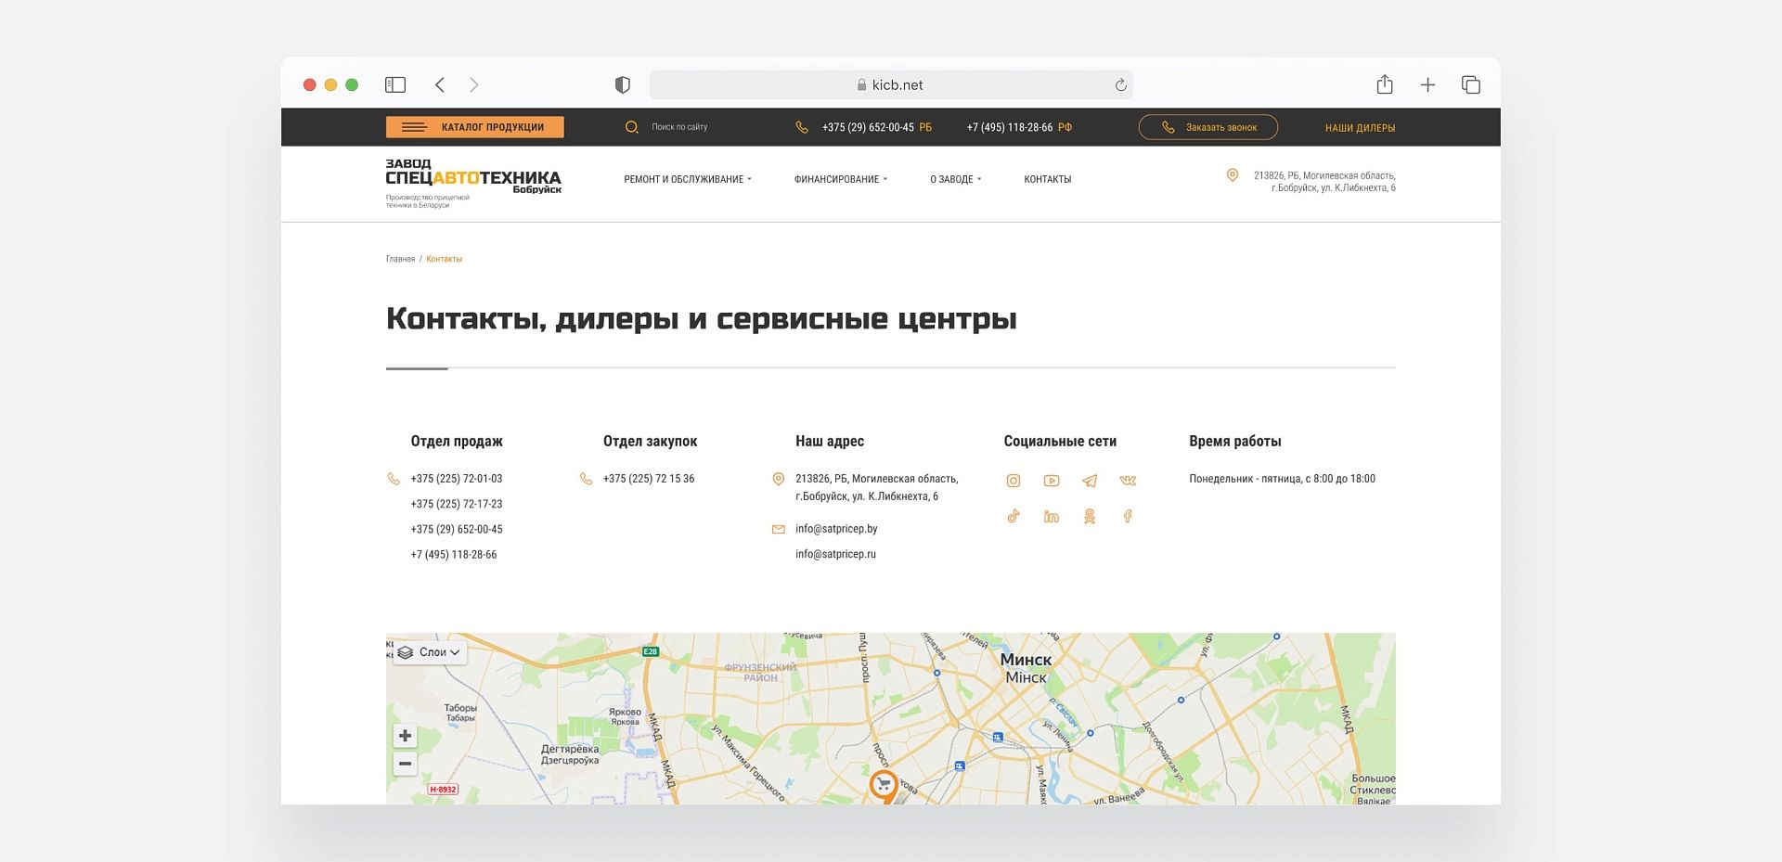Open КАТАЛОГ ПРОДУКЦИИ from the top bar
Screen dimensions: 1782x862
click(x=474, y=126)
